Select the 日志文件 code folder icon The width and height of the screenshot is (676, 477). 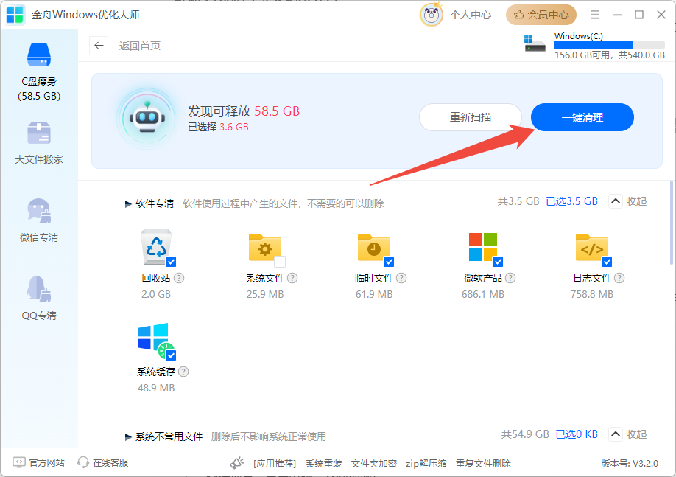tap(592, 248)
